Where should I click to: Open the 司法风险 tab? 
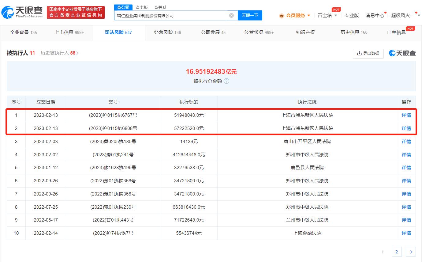point(118,32)
